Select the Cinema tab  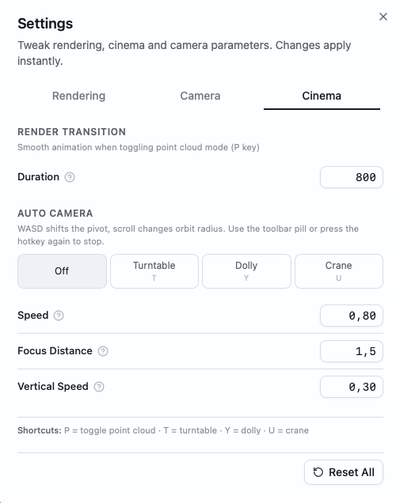(322, 96)
